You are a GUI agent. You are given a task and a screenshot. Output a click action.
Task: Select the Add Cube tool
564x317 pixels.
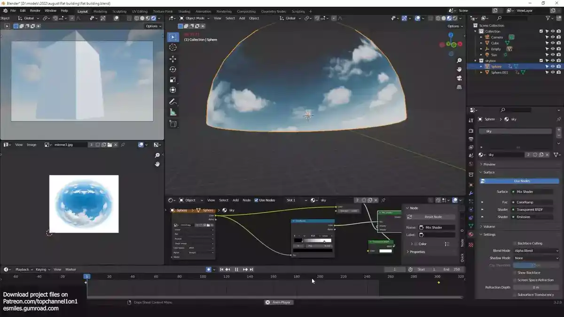coord(172,124)
